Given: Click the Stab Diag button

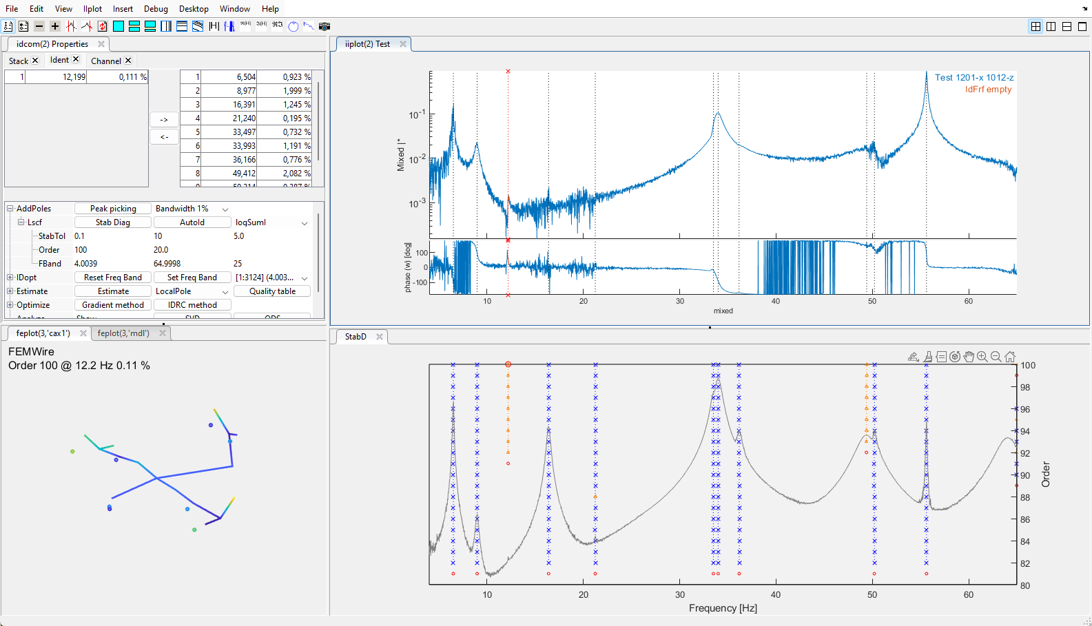Looking at the screenshot, I should tap(113, 222).
